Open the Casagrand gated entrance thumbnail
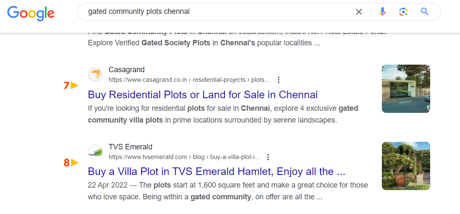 coord(405,89)
